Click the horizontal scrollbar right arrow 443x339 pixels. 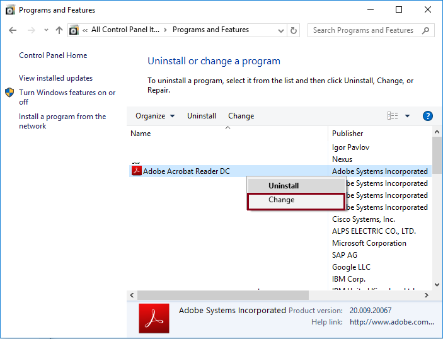click(x=427, y=296)
